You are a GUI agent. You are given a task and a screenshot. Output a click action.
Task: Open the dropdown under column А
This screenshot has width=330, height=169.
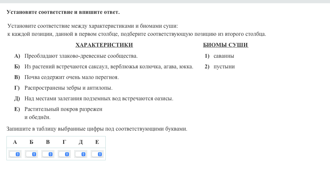pos(15,154)
